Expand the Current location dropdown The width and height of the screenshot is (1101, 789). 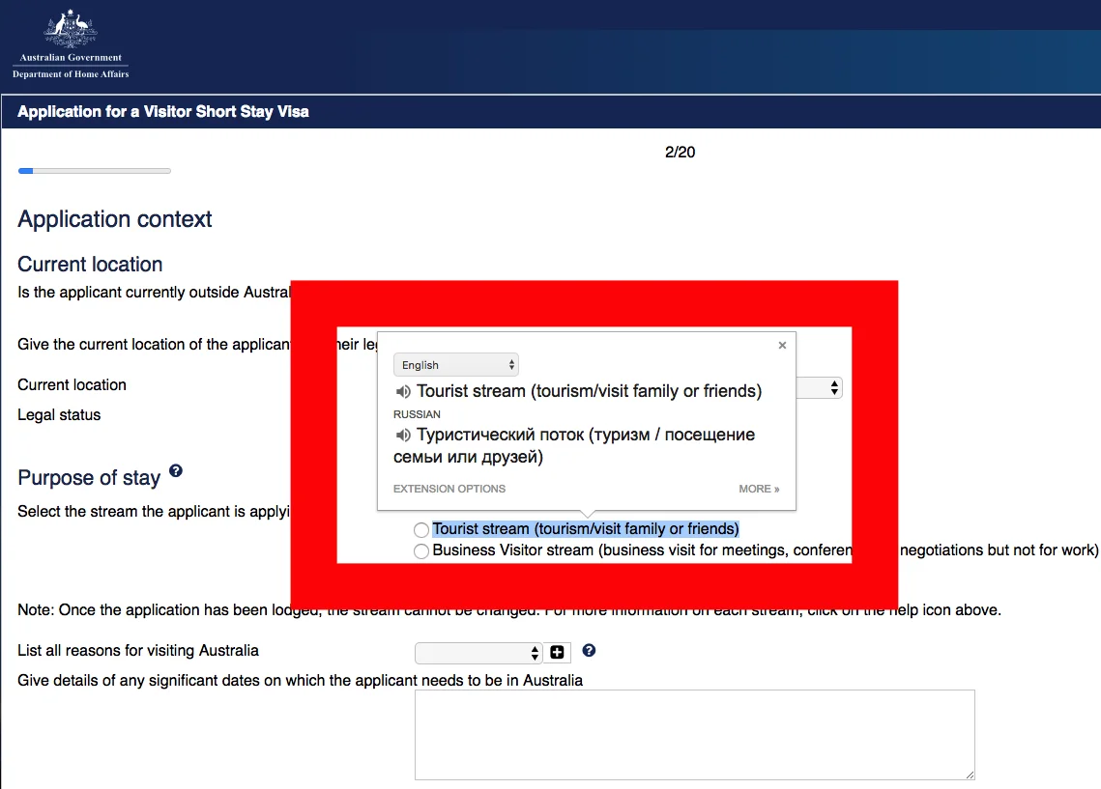[834, 387]
